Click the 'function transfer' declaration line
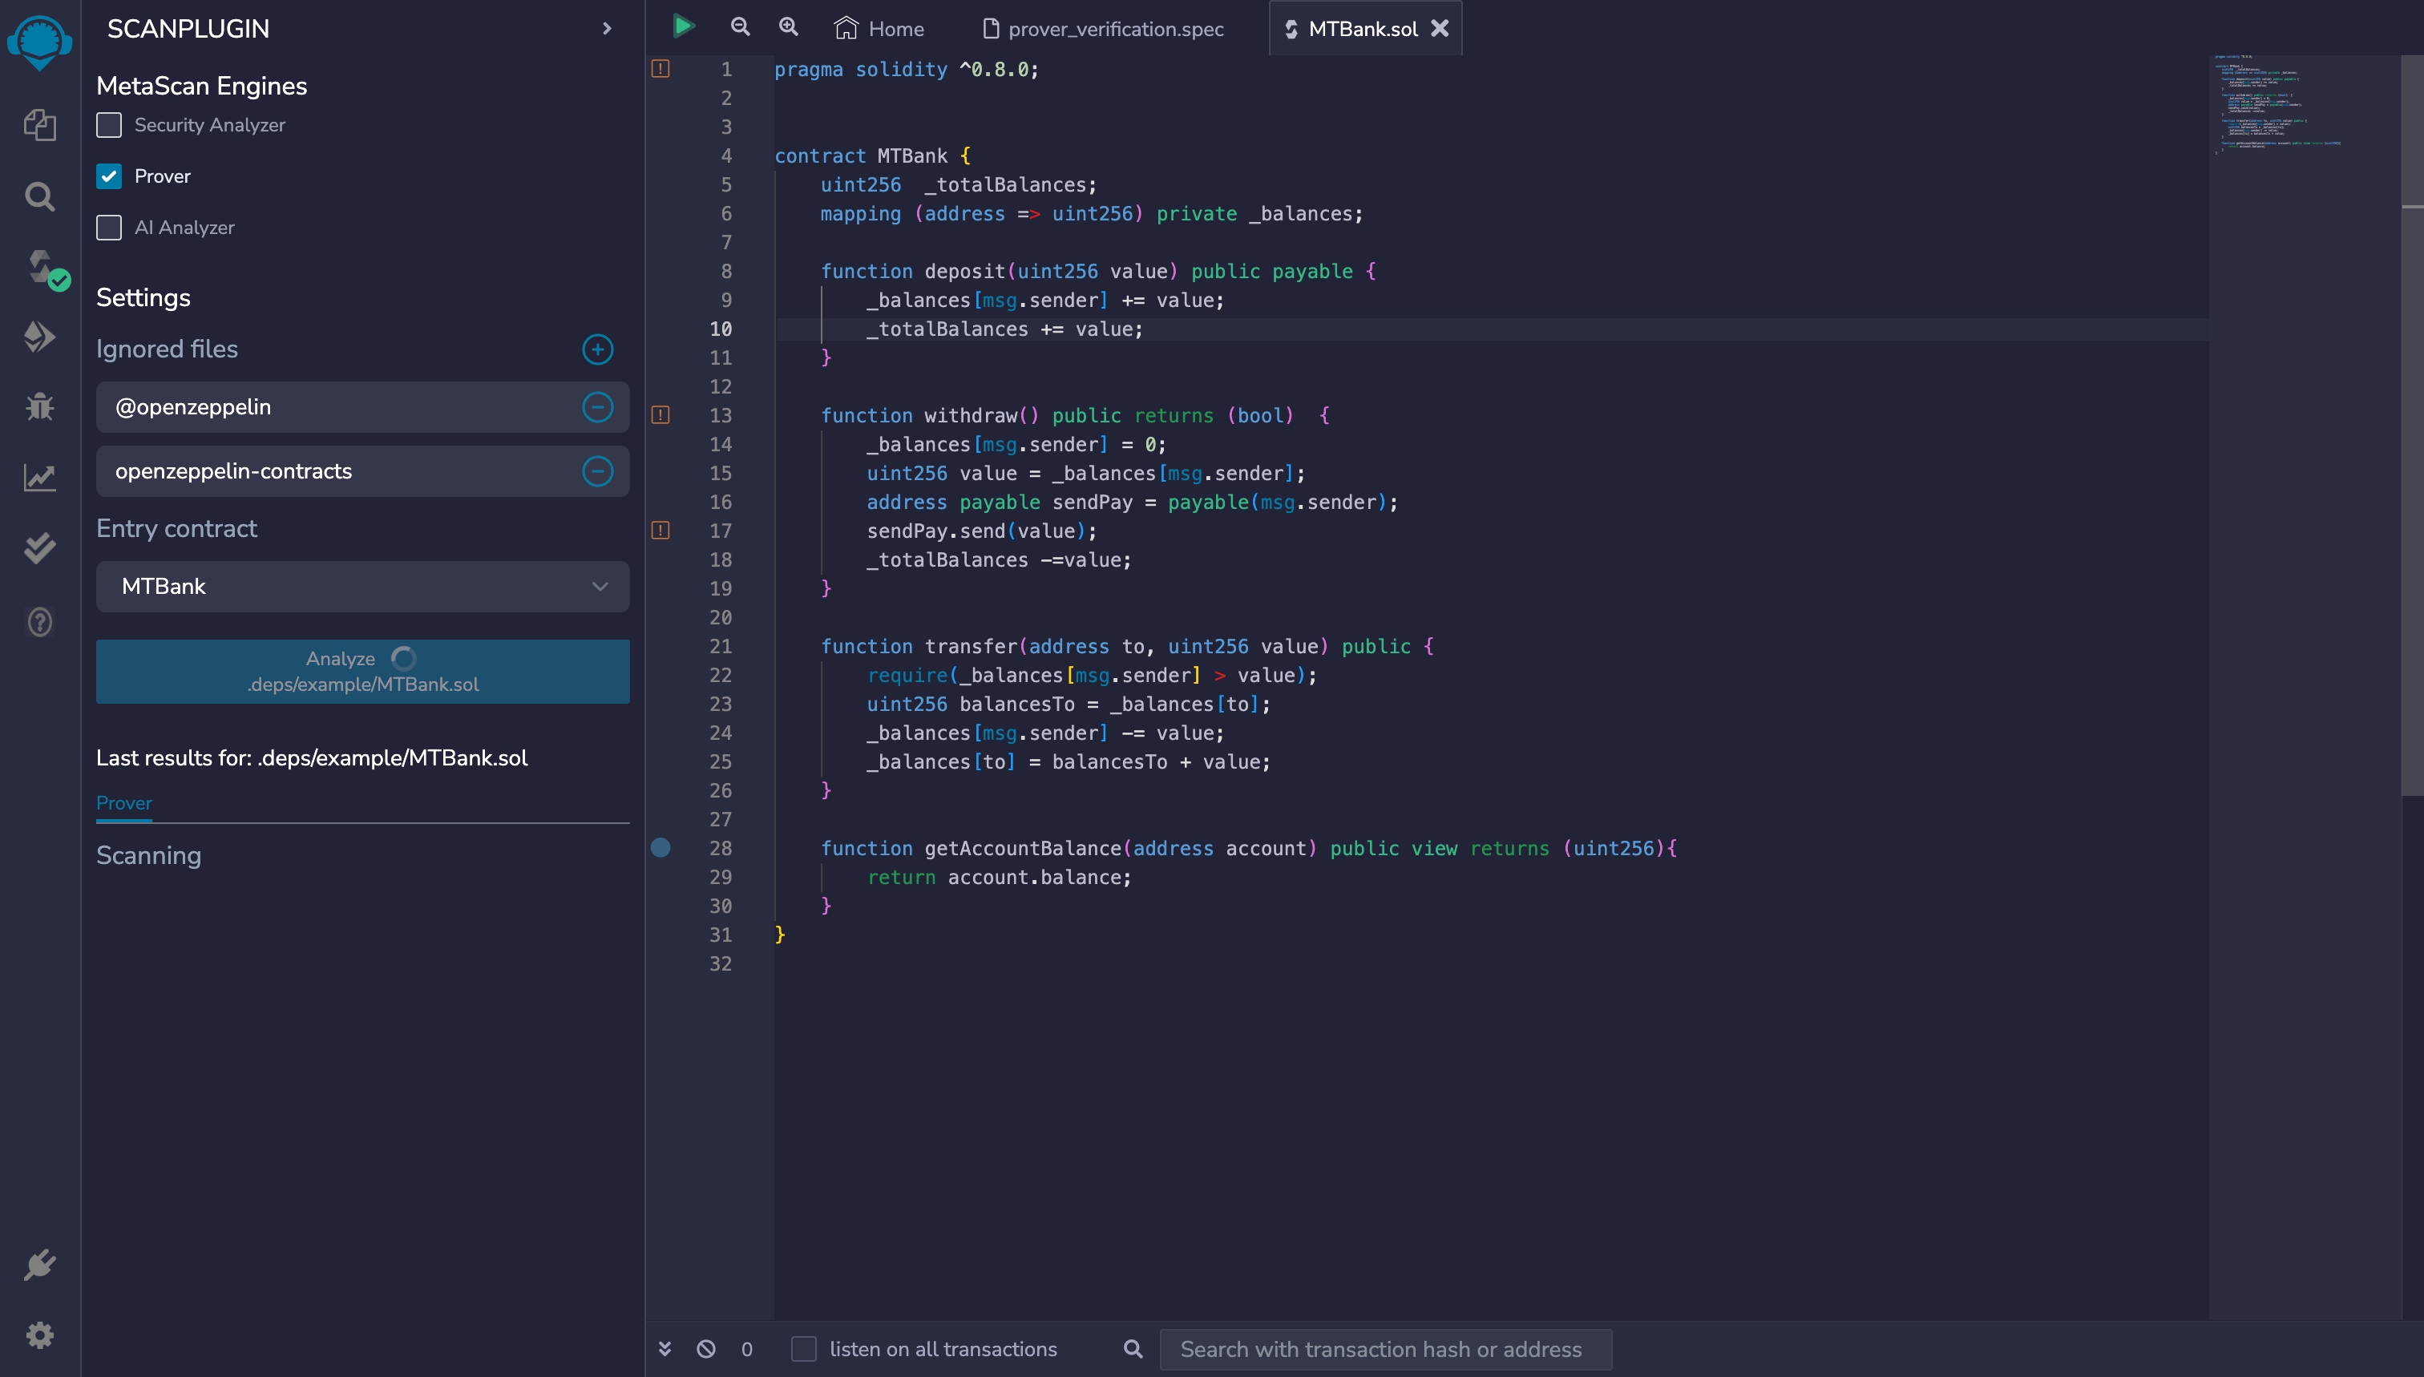The image size is (2424, 1377). coord(1127,646)
